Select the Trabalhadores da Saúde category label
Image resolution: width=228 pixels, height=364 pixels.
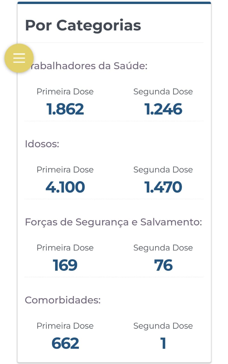click(86, 66)
